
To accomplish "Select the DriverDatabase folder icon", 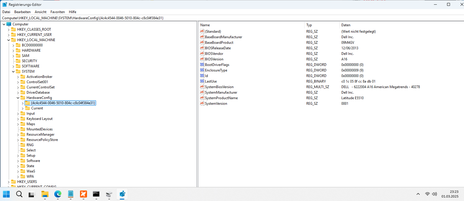I will [23, 92].
